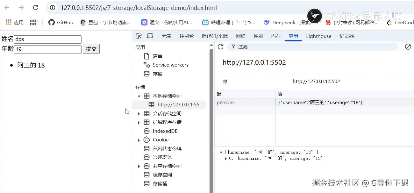Viewport: 414px width, 193px height.
Task: Select 缓存空间 item
Action: click(162, 175)
